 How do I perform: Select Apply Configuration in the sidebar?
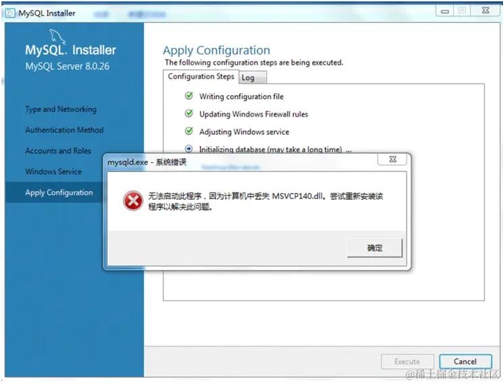click(x=59, y=192)
